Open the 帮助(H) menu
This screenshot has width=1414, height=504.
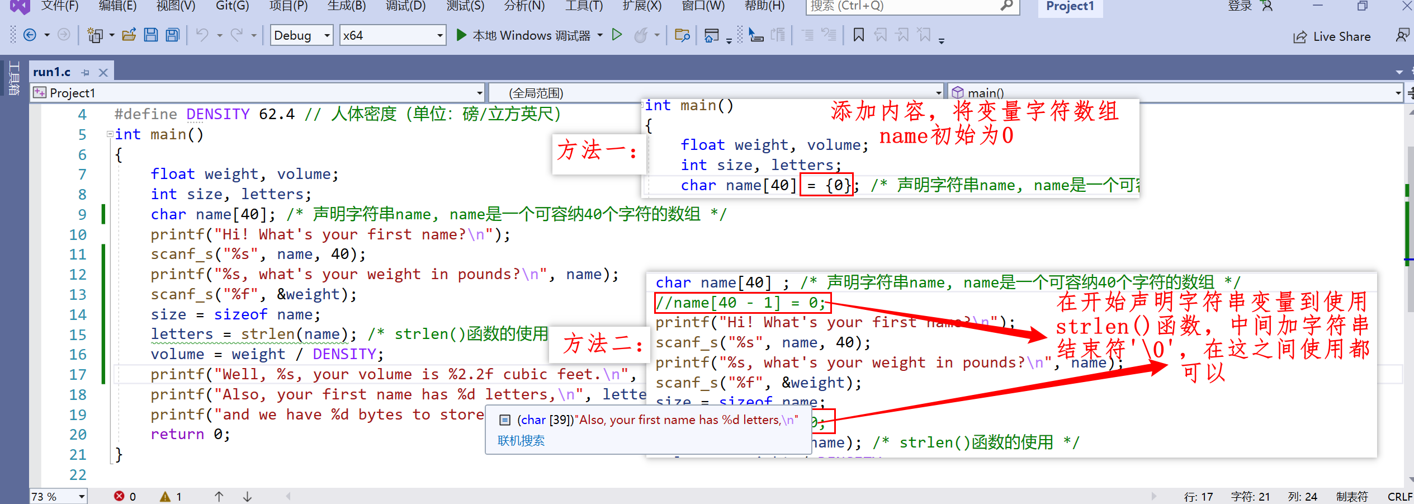coord(764,6)
